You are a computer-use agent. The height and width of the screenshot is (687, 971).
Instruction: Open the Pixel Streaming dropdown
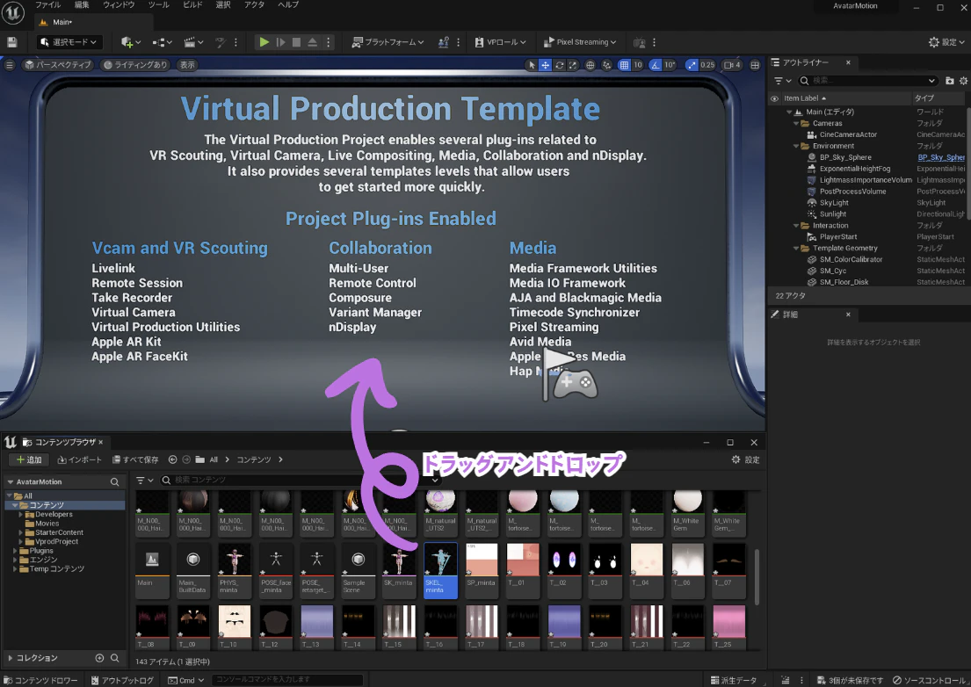tap(580, 42)
